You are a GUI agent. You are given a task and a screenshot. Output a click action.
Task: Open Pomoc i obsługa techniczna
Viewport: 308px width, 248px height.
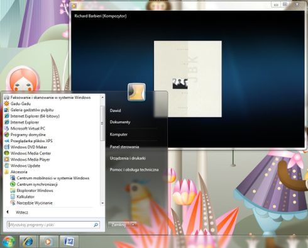pos(134,169)
